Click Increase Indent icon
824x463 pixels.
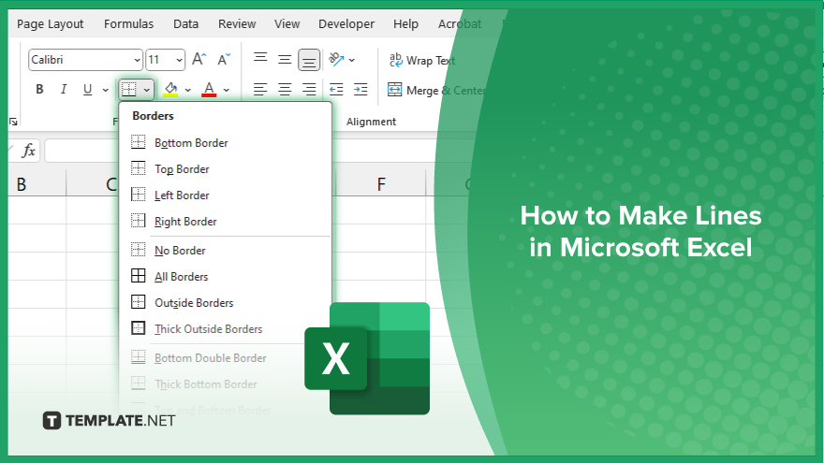click(360, 89)
